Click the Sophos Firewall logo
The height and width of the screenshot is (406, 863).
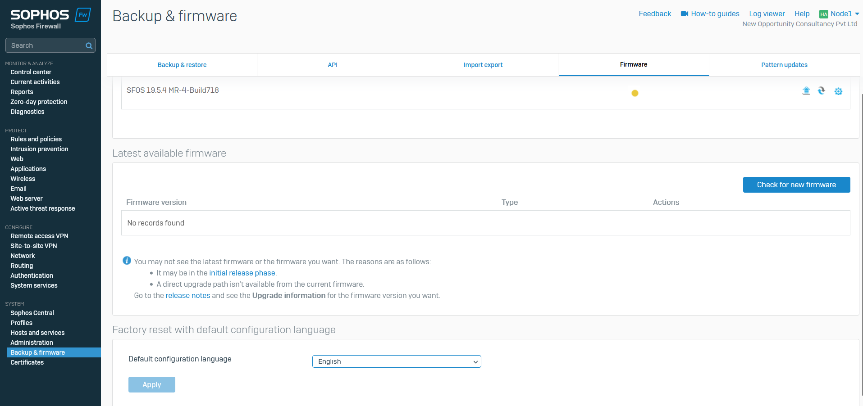50,19
